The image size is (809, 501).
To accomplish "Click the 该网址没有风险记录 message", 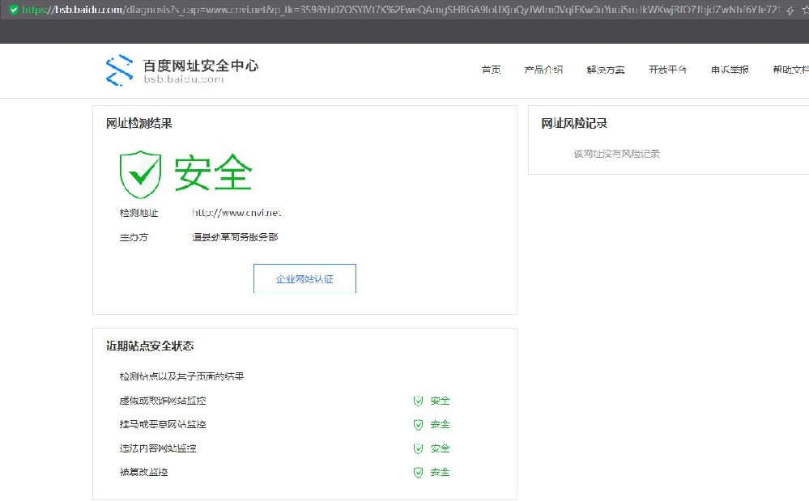I will 617,154.
